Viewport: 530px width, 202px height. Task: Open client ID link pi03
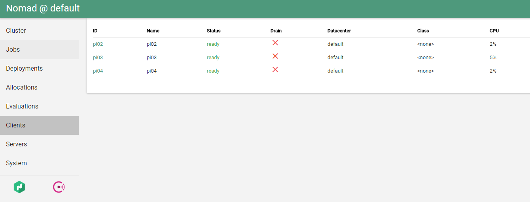coord(98,58)
